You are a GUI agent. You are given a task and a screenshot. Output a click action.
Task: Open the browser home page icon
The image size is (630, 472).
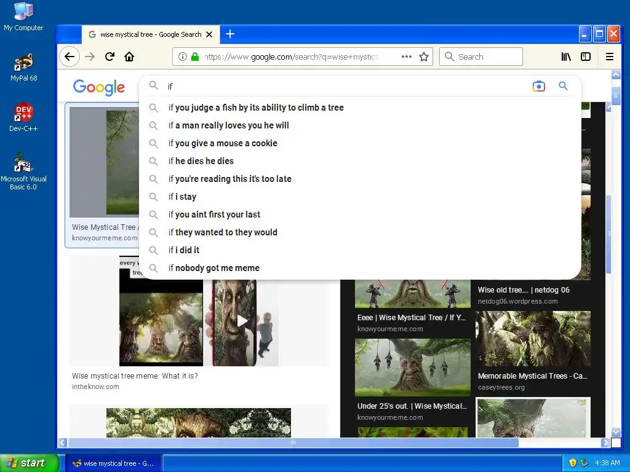129,57
